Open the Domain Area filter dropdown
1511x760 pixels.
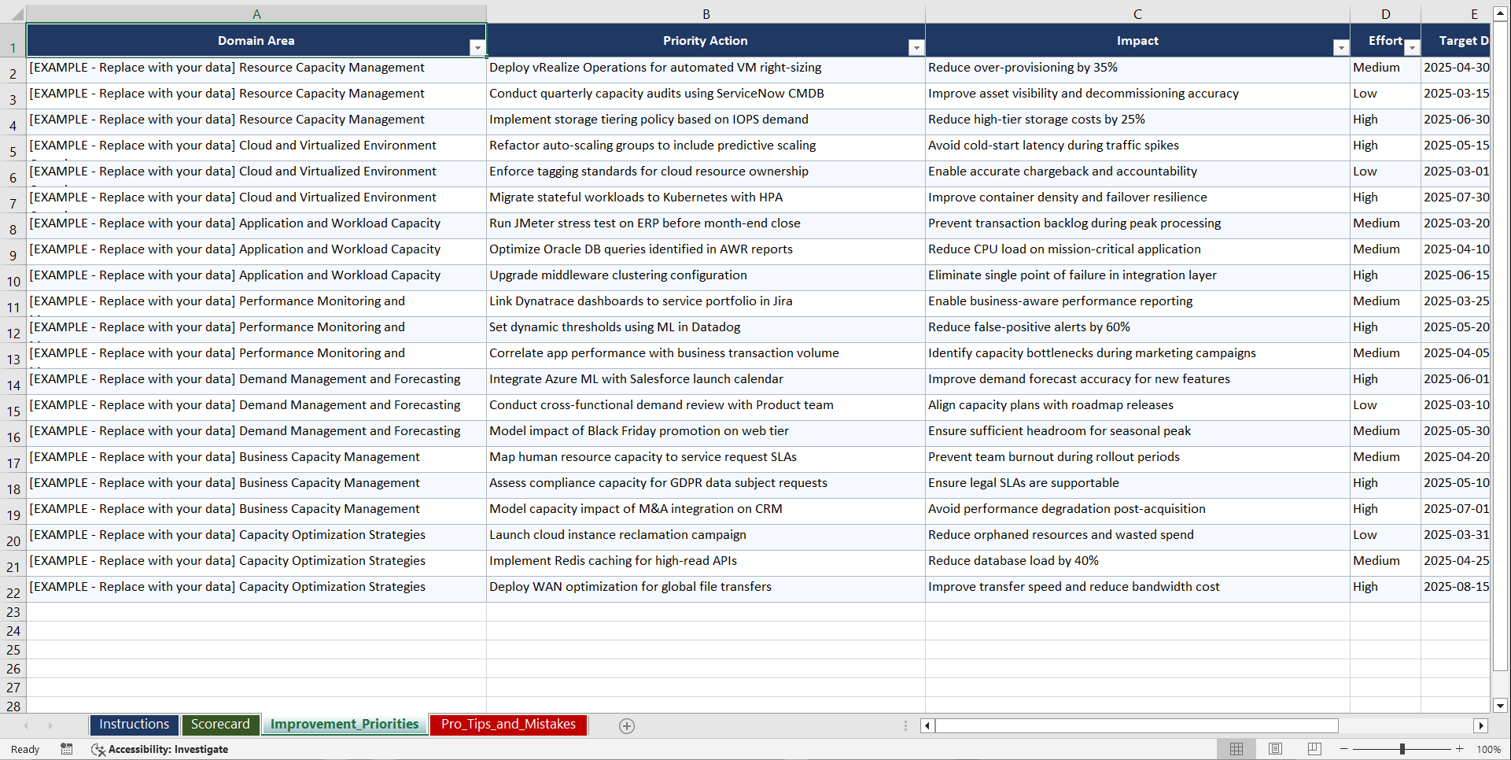click(477, 48)
